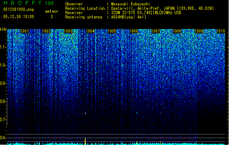Click the red meteor echo spot near 1904

click(85, 113)
